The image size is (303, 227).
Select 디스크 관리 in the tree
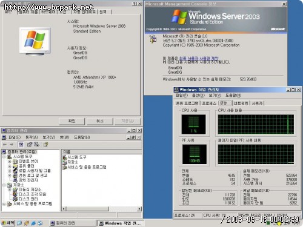coord(28,199)
